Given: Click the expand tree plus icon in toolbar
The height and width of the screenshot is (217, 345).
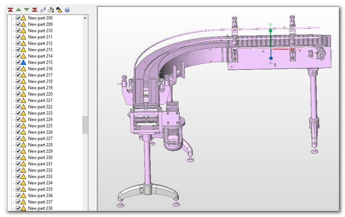Looking at the screenshot, I should coord(43,9).
